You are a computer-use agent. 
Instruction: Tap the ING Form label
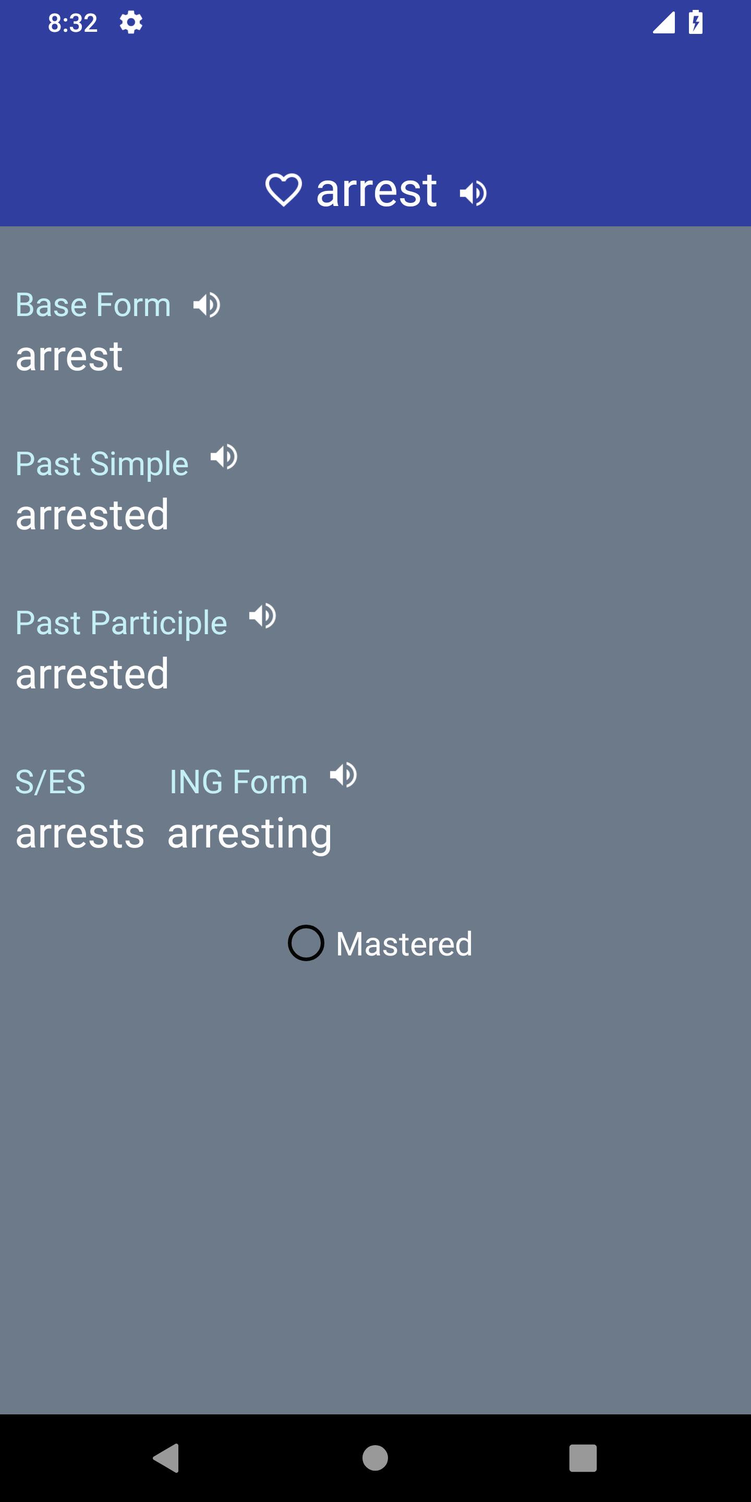(238, 782)
